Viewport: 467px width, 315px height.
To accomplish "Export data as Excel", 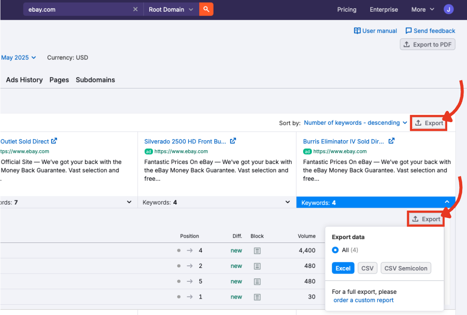I will click(343, 268).
